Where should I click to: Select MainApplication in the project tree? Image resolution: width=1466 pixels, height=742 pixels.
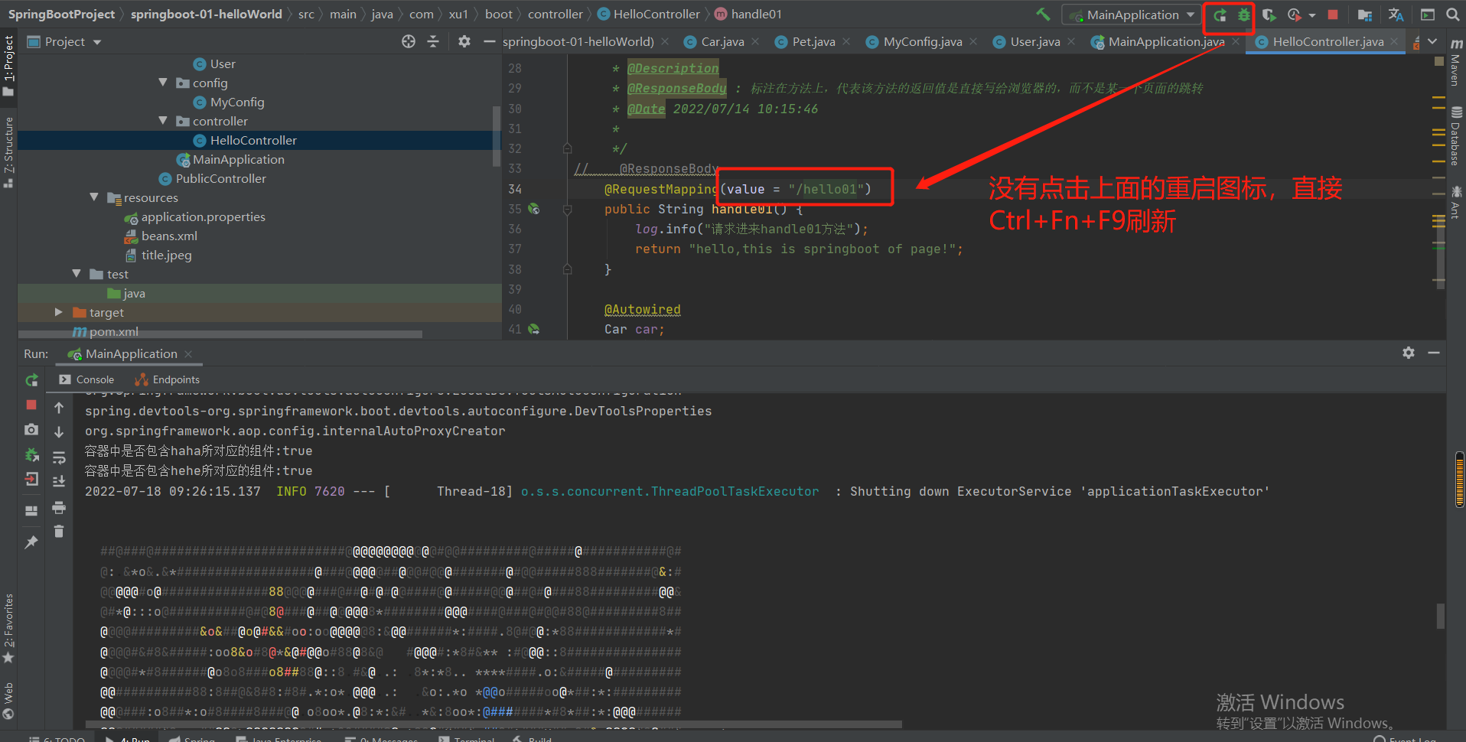click(238, 159)
